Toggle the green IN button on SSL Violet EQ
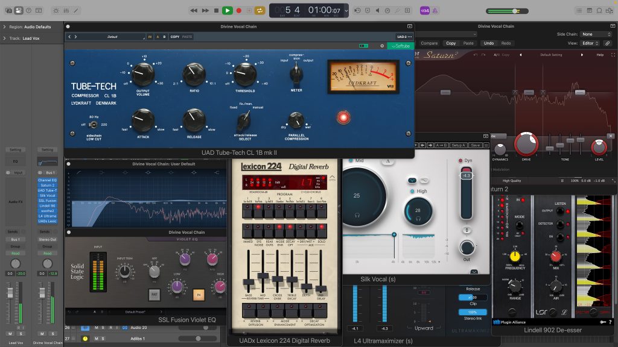This screenshot has width=618, height=347. point(199,295)
